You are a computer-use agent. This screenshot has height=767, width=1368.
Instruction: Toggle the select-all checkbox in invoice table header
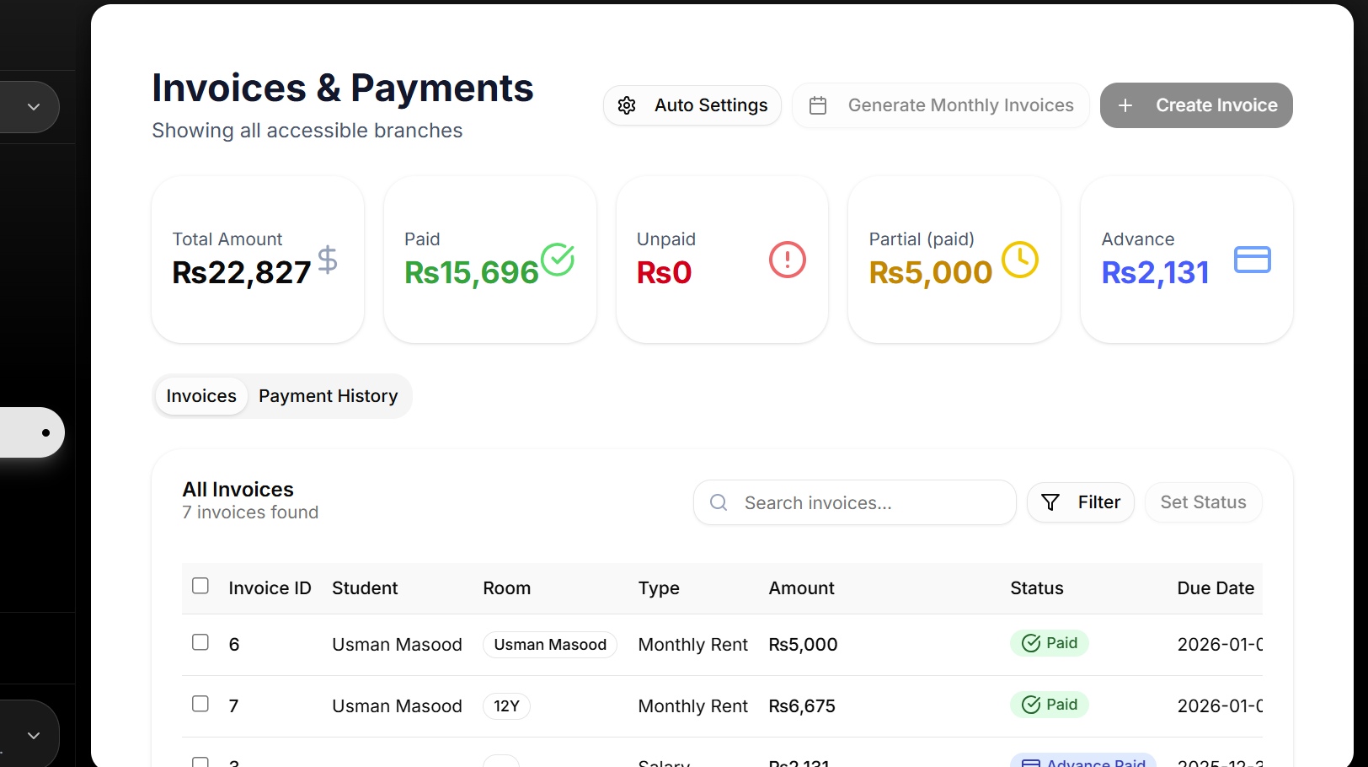(x=200, y=584)
